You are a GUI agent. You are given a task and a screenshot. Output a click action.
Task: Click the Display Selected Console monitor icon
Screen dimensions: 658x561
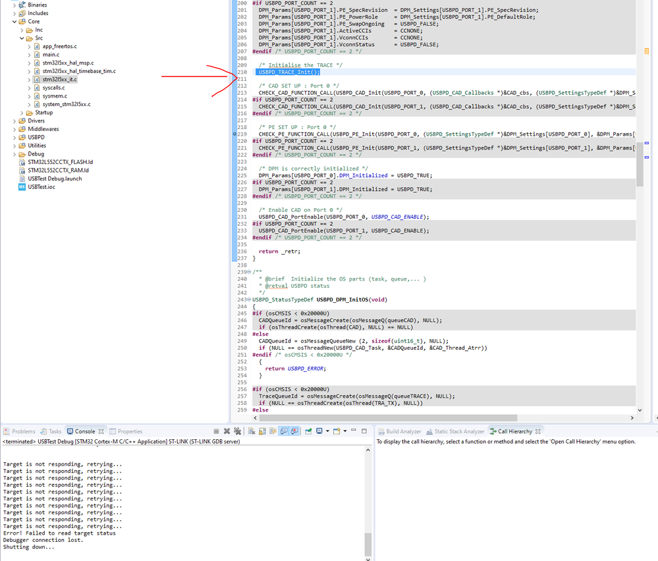[x=319, y=431]
